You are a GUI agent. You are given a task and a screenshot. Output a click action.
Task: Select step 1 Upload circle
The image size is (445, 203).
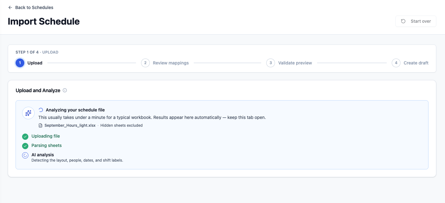click(20, 63)
